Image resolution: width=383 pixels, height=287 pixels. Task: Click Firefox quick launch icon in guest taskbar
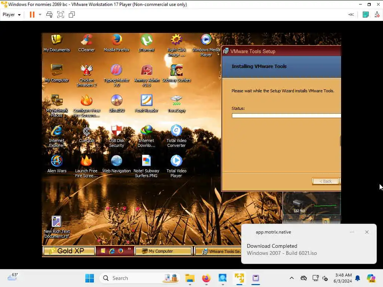pos(120,251)
